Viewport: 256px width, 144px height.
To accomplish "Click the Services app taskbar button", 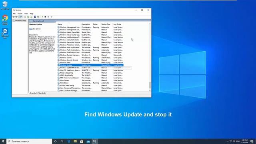I will click(x=95, y=141).
